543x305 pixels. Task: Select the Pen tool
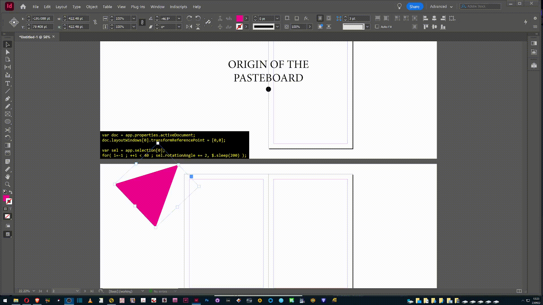click(8, 99)
